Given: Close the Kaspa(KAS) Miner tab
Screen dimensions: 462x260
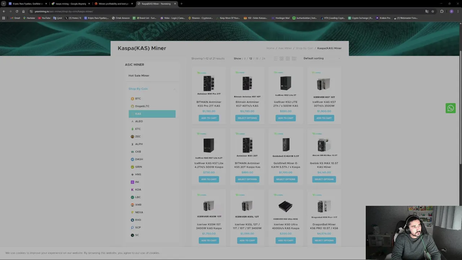Looking at the screenshot, I should (175, 4).
